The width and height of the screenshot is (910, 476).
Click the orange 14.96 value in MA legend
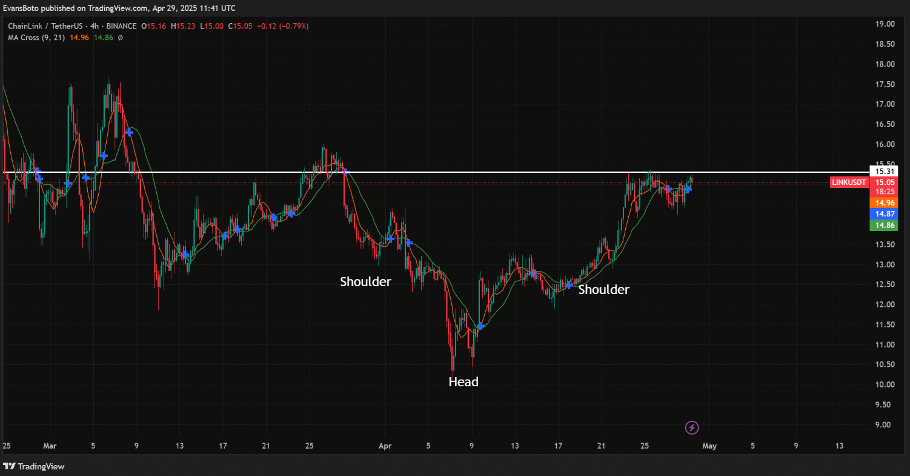[79, 38]
